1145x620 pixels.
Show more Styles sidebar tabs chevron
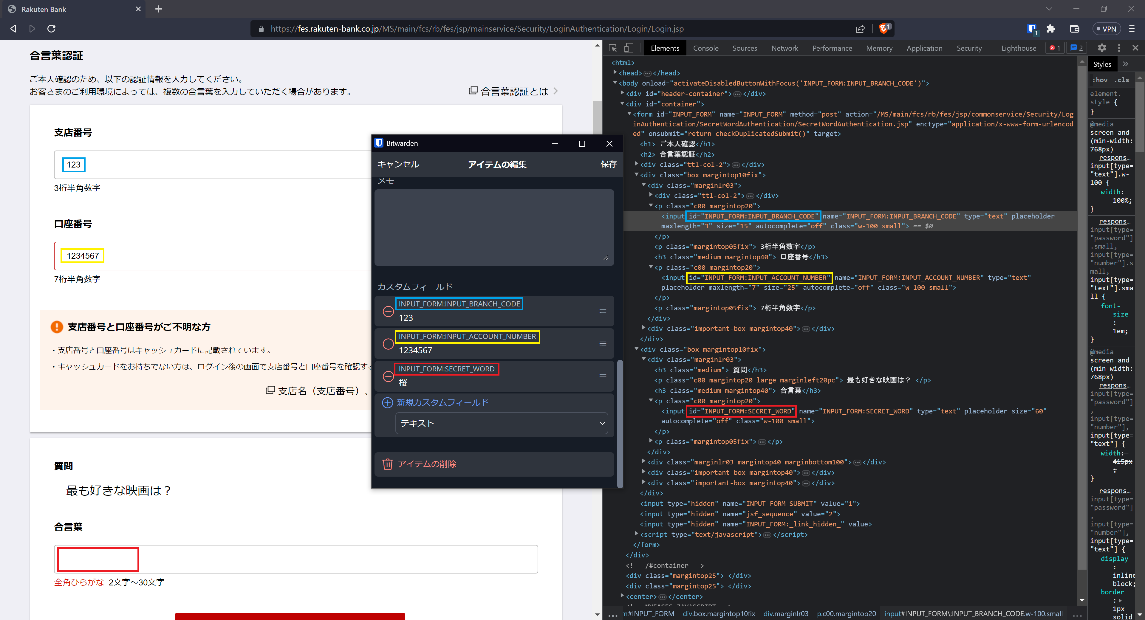click(x=1125, y=64)
